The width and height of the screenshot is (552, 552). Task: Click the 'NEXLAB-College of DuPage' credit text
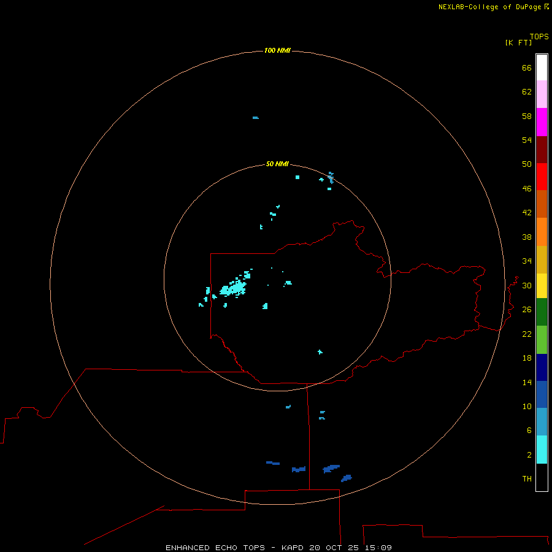[x=489, y=7]
